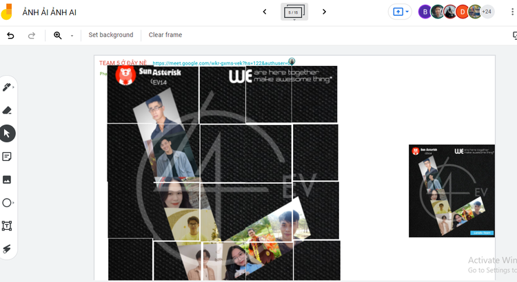Select the small reference collage image at right

pyautogui.click(x=452, y=191)
